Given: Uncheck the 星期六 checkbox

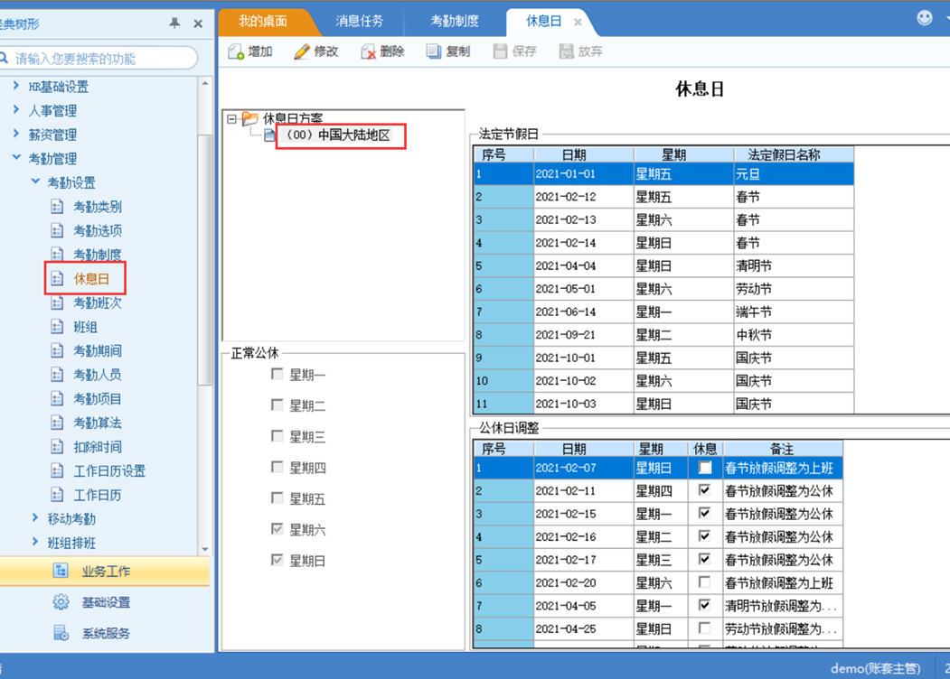Looking at the screenshot, I should (277, 529).
